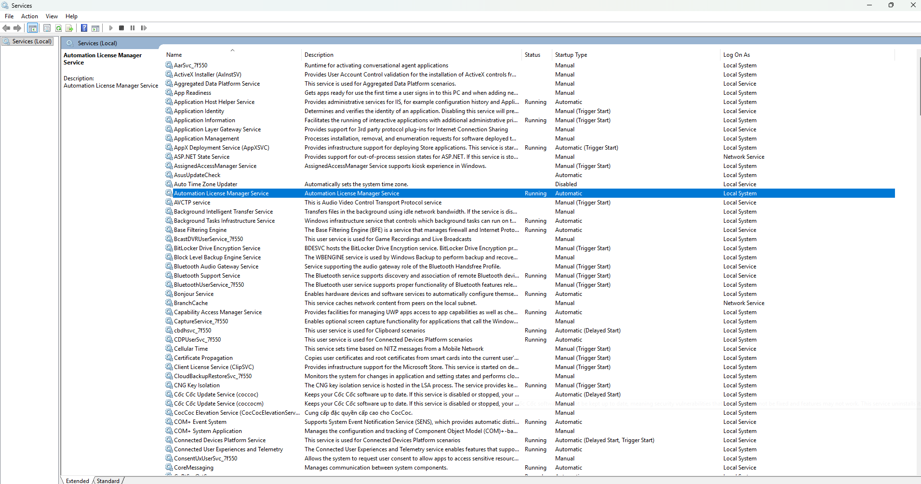Sort by the Status column header
Screen dimensions: 921x484
click(532, 55)
